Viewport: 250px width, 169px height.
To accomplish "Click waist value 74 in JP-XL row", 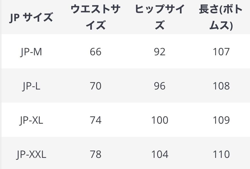I will pos(95,120).
